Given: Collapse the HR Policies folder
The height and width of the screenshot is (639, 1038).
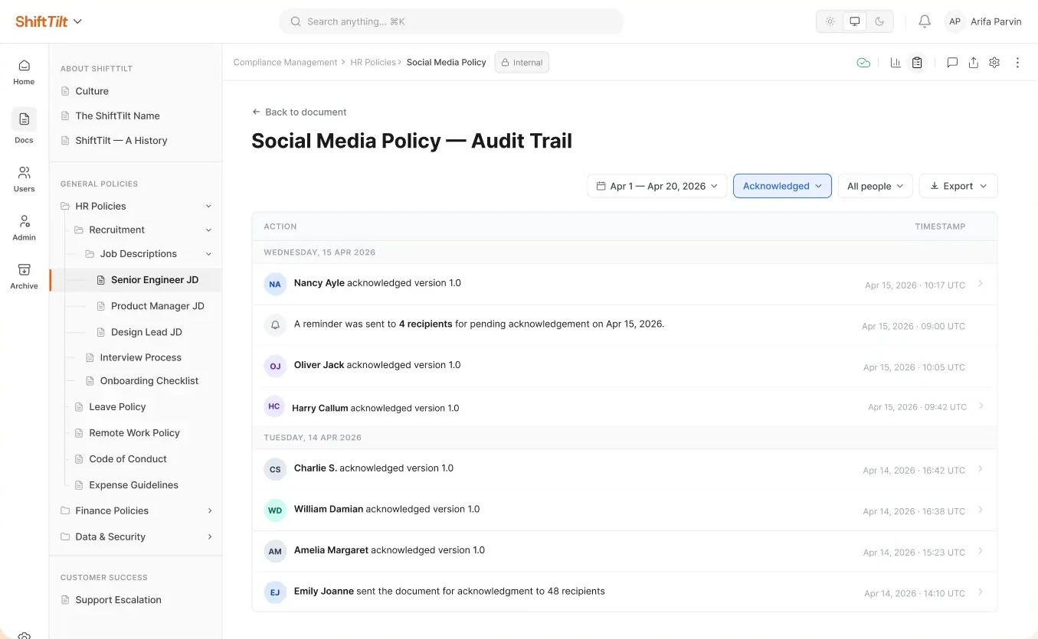Looking at the screenshot, I should (208, 206).
